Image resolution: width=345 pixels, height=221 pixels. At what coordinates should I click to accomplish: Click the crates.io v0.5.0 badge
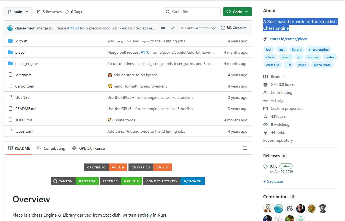[105, 167]
